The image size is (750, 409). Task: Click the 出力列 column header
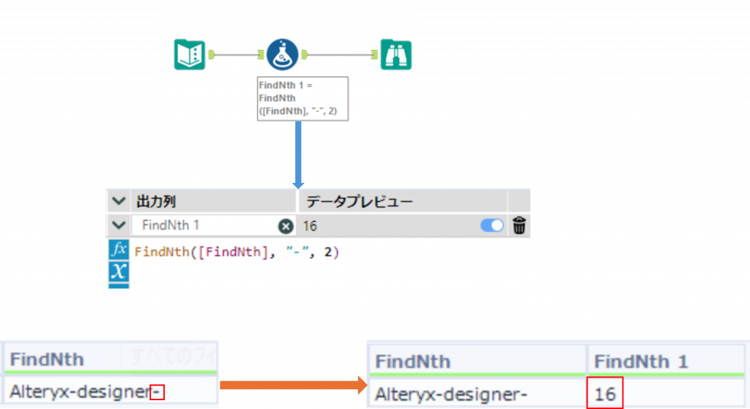coord(212,201)
